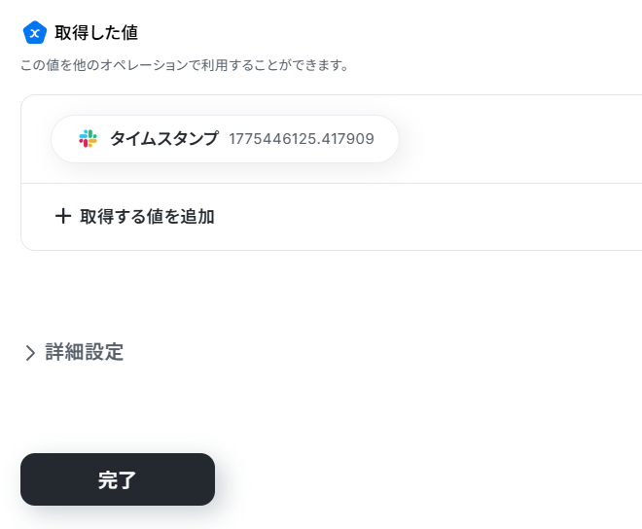
Task: Click the timestamp value 1775446125.417909
Action: coord(302,139)
